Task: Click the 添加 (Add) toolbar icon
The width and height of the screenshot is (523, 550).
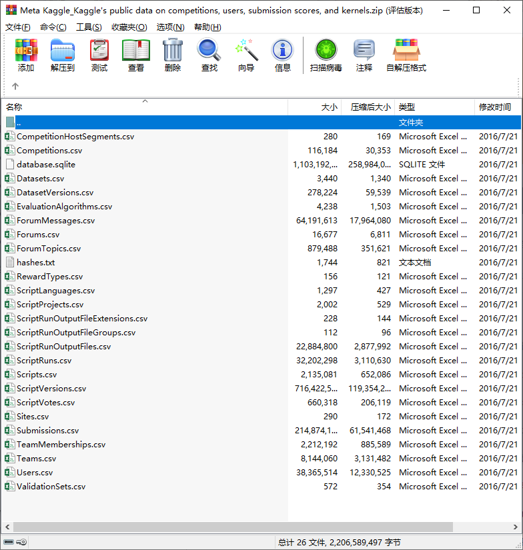Action: pyautogui.click(x=26, y=51)
